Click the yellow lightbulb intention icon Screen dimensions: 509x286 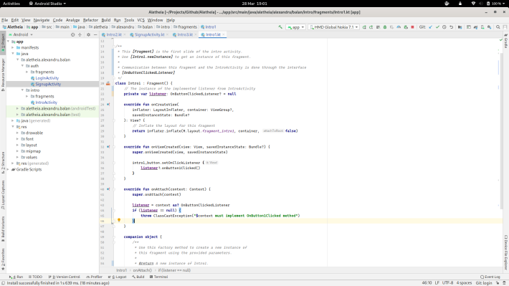point(119,221)
